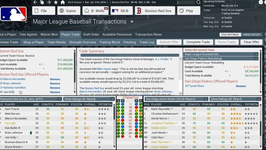Go forward with the right arrow icon
The width and height of the screenshot is (266, 150).
(49, 2)
